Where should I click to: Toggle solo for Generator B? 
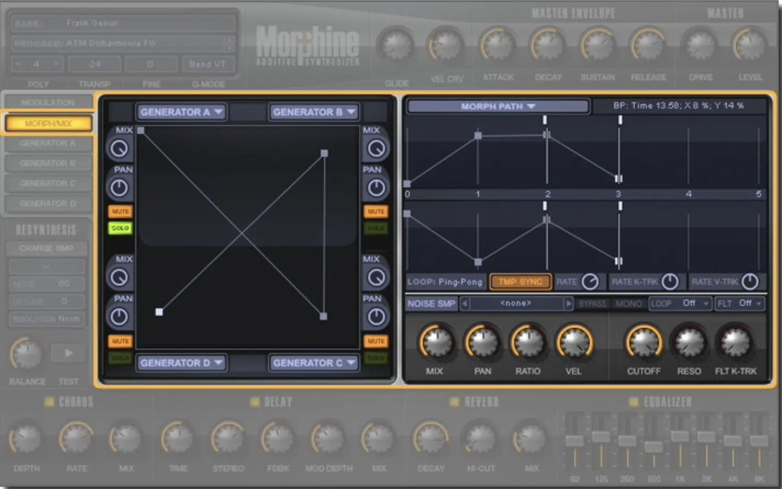coord(376,228)
